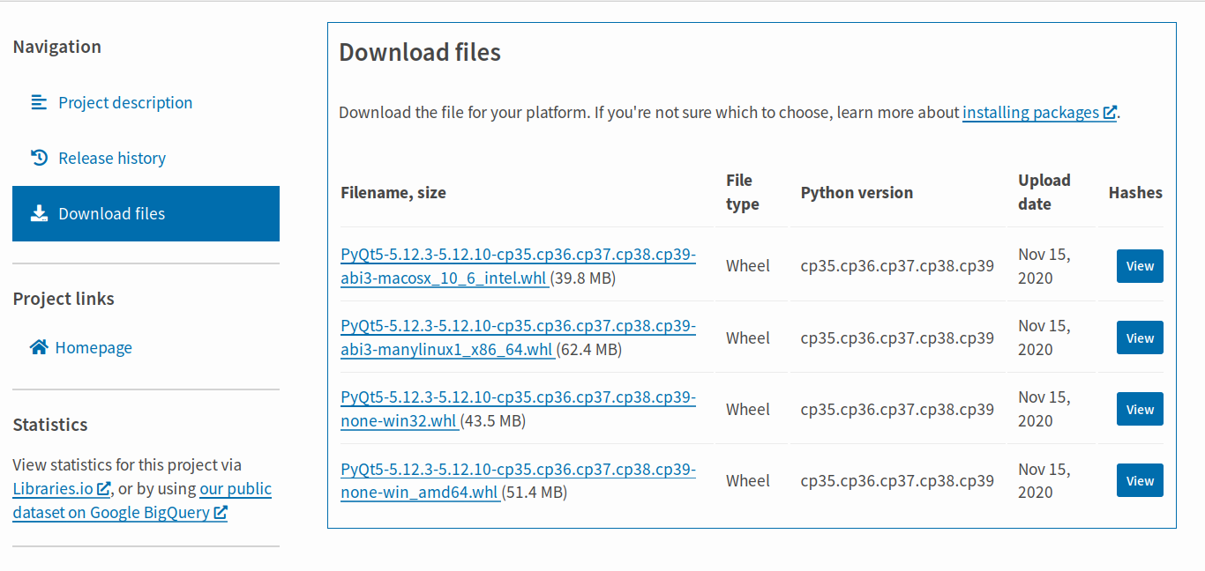The image size is (1205, 571).
Task: Click the Homepage house icon
Action: [x=39, y=347]
